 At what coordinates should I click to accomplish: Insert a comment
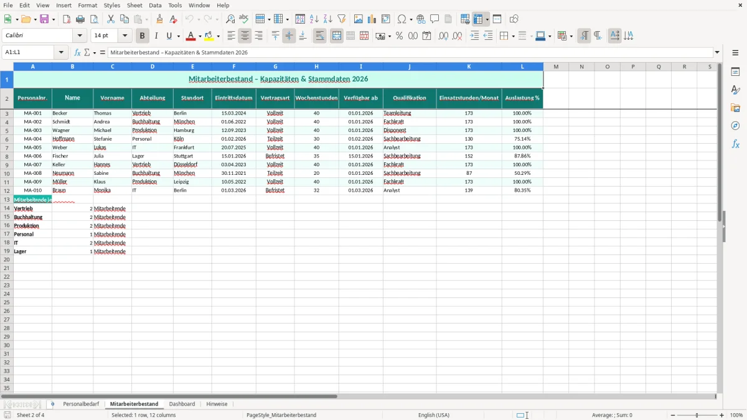click(x=435, y=19)
